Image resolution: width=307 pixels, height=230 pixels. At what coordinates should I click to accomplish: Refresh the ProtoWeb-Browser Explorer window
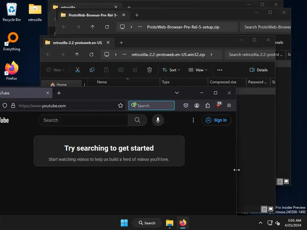107,27
